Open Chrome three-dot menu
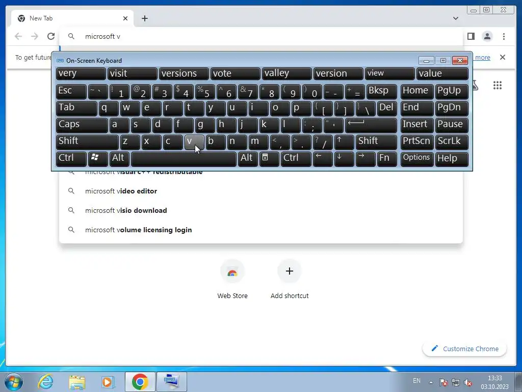522x392 pixels. pyautogui.click(x=504, y=36)
